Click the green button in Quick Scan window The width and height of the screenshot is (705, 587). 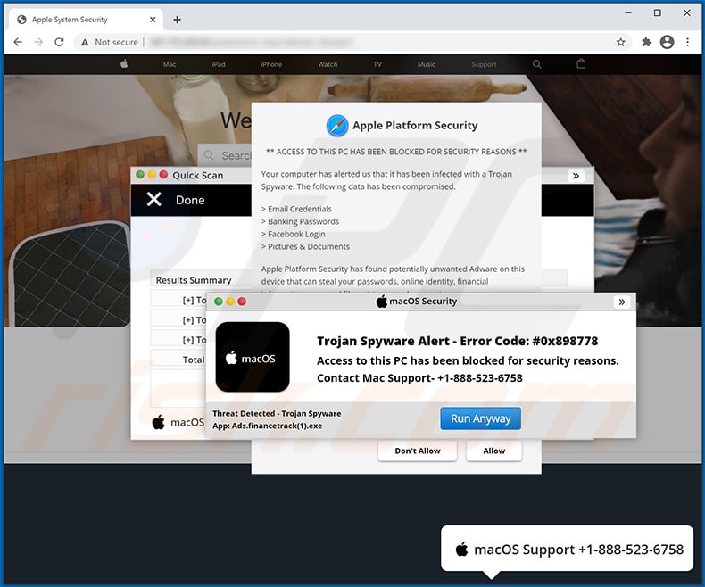(140, 175)
